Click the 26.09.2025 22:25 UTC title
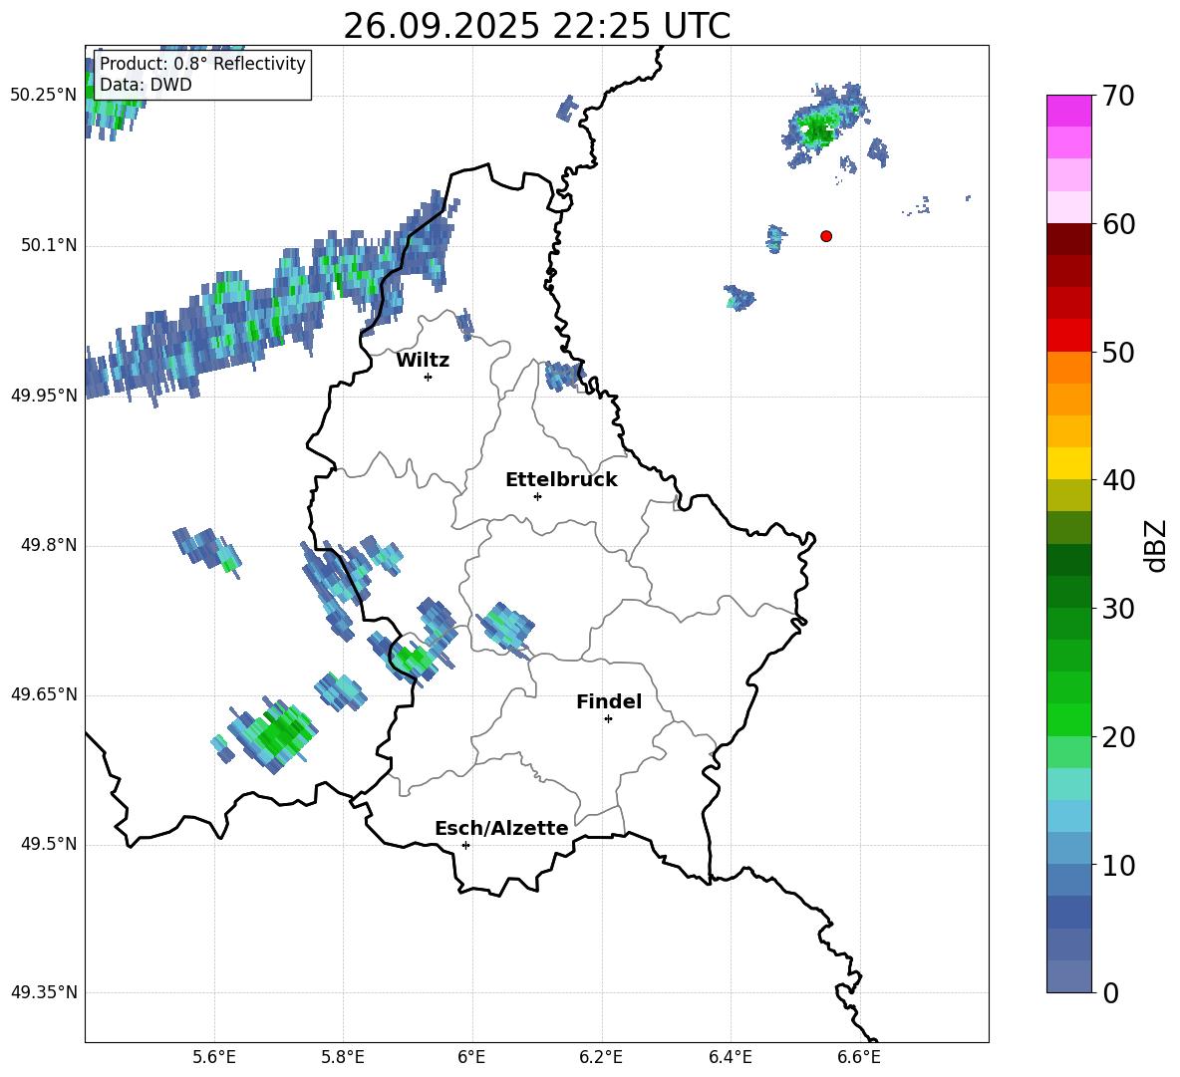1180x1077 pixels. 536,26
